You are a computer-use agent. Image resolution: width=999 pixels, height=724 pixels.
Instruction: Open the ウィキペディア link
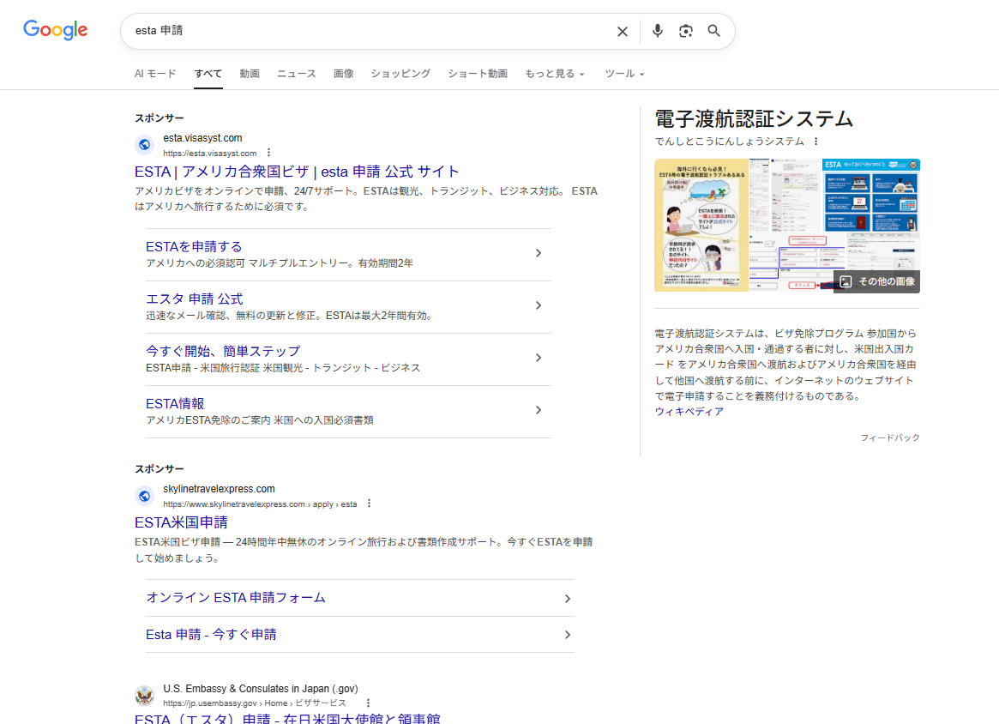689,412
